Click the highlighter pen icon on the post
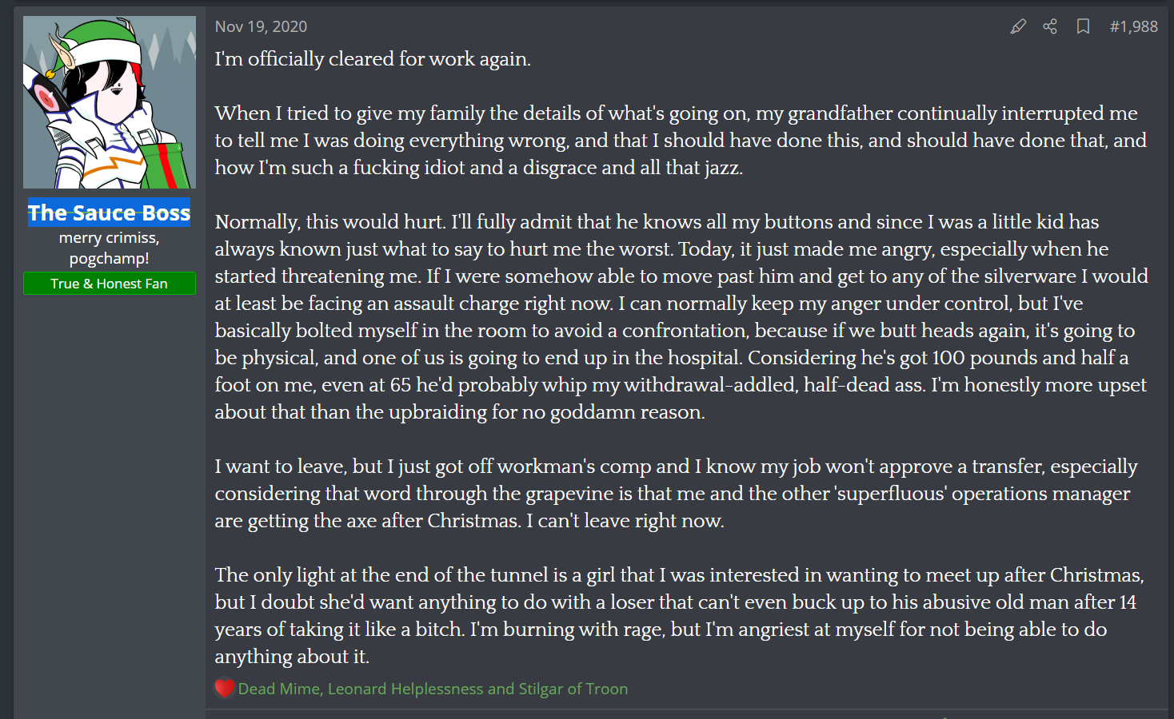This screenshot has height=719, width=1174. [1018, 26]
